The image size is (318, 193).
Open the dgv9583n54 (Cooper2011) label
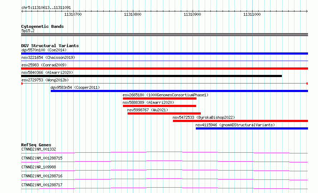tap(75, 87)
